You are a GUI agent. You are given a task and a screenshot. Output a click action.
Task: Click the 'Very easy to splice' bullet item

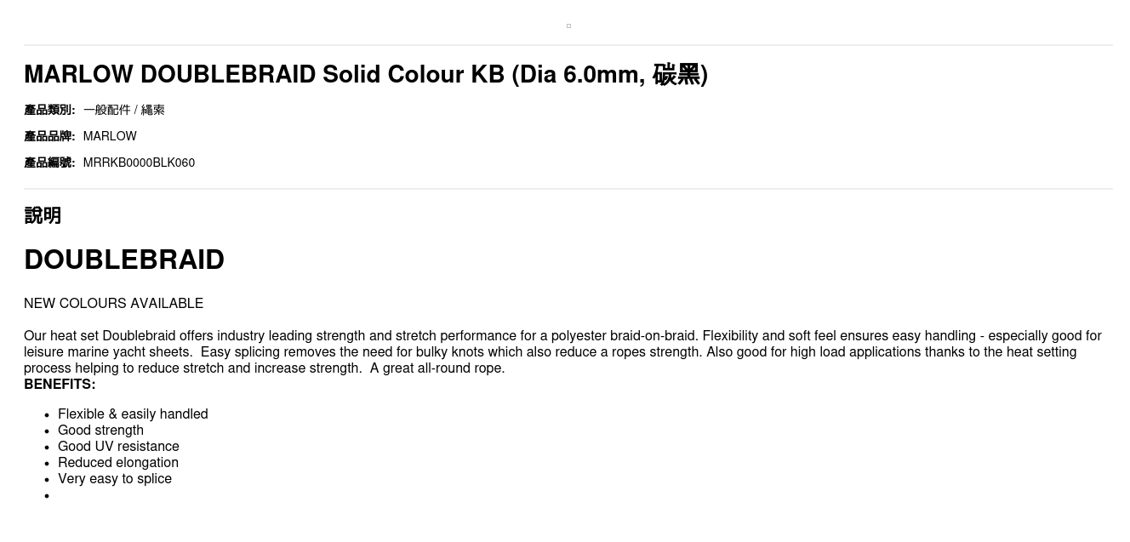pyautogui.click(x=115, y=479)
